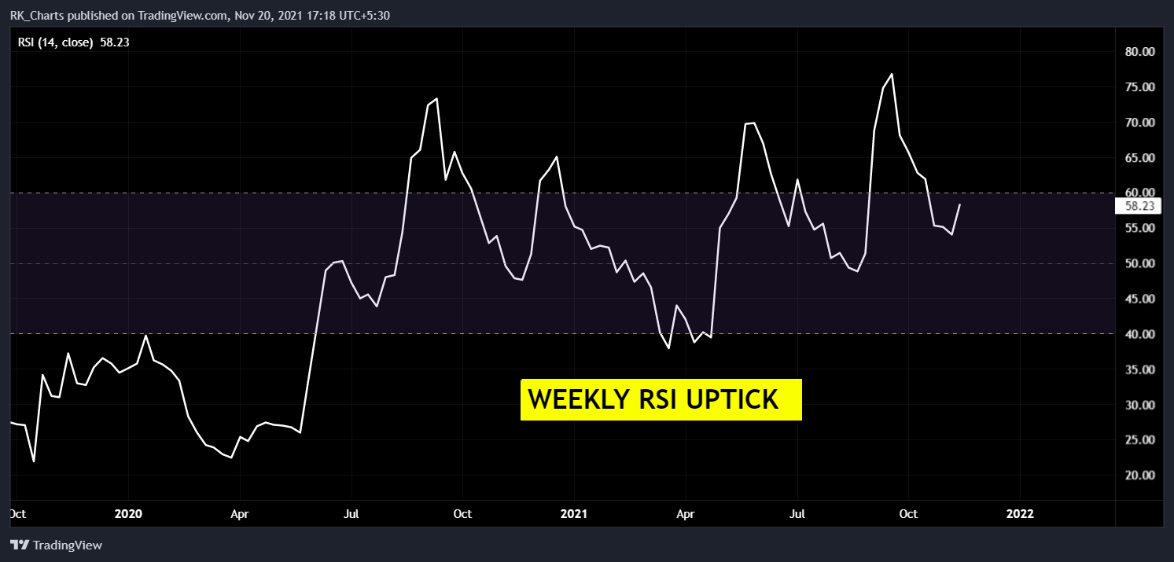Click the 75.00 level on the axis
Viewport: 1174px width, 562px height.
pos(1139,87)
